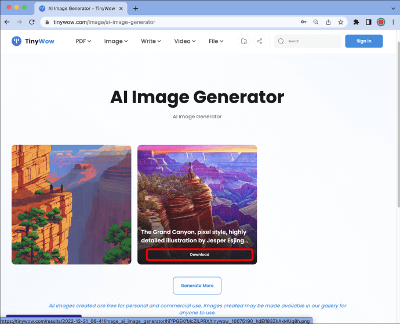Bookmark this page with the star icon
This screenshot has height=324, width=400.
coord(340,22)
